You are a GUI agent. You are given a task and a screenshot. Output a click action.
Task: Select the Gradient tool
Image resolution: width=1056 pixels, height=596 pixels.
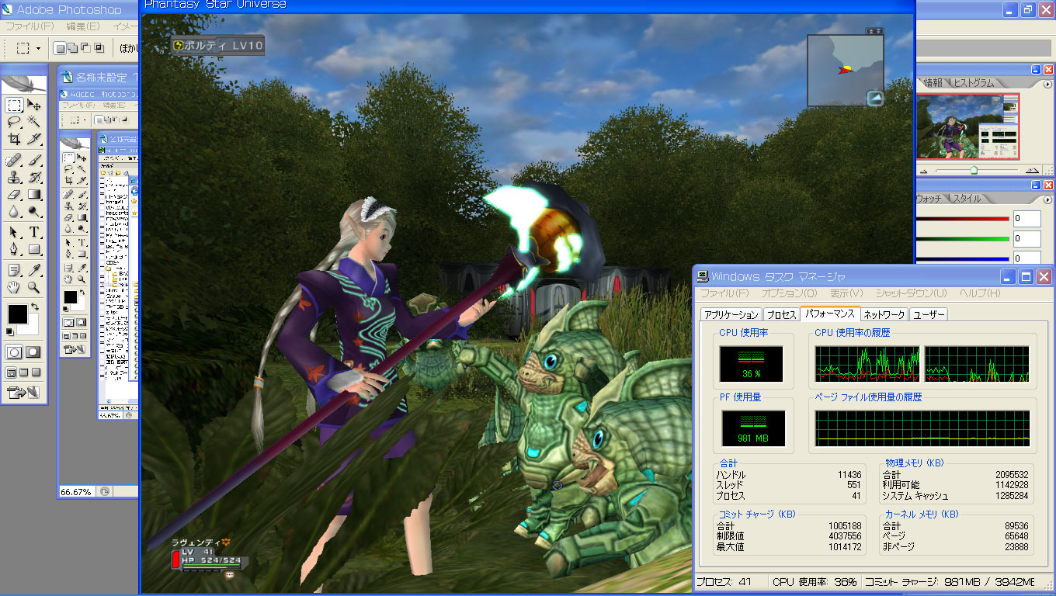coord(34,194)
